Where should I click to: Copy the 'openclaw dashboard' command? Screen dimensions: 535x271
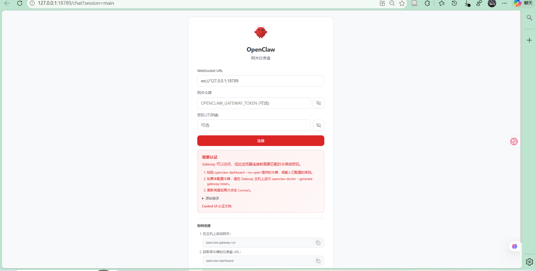(x=318, y=261)
